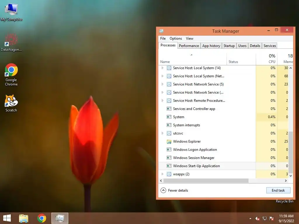Select the Services and Controller app row
299x224 pixels.
(223, 109)
